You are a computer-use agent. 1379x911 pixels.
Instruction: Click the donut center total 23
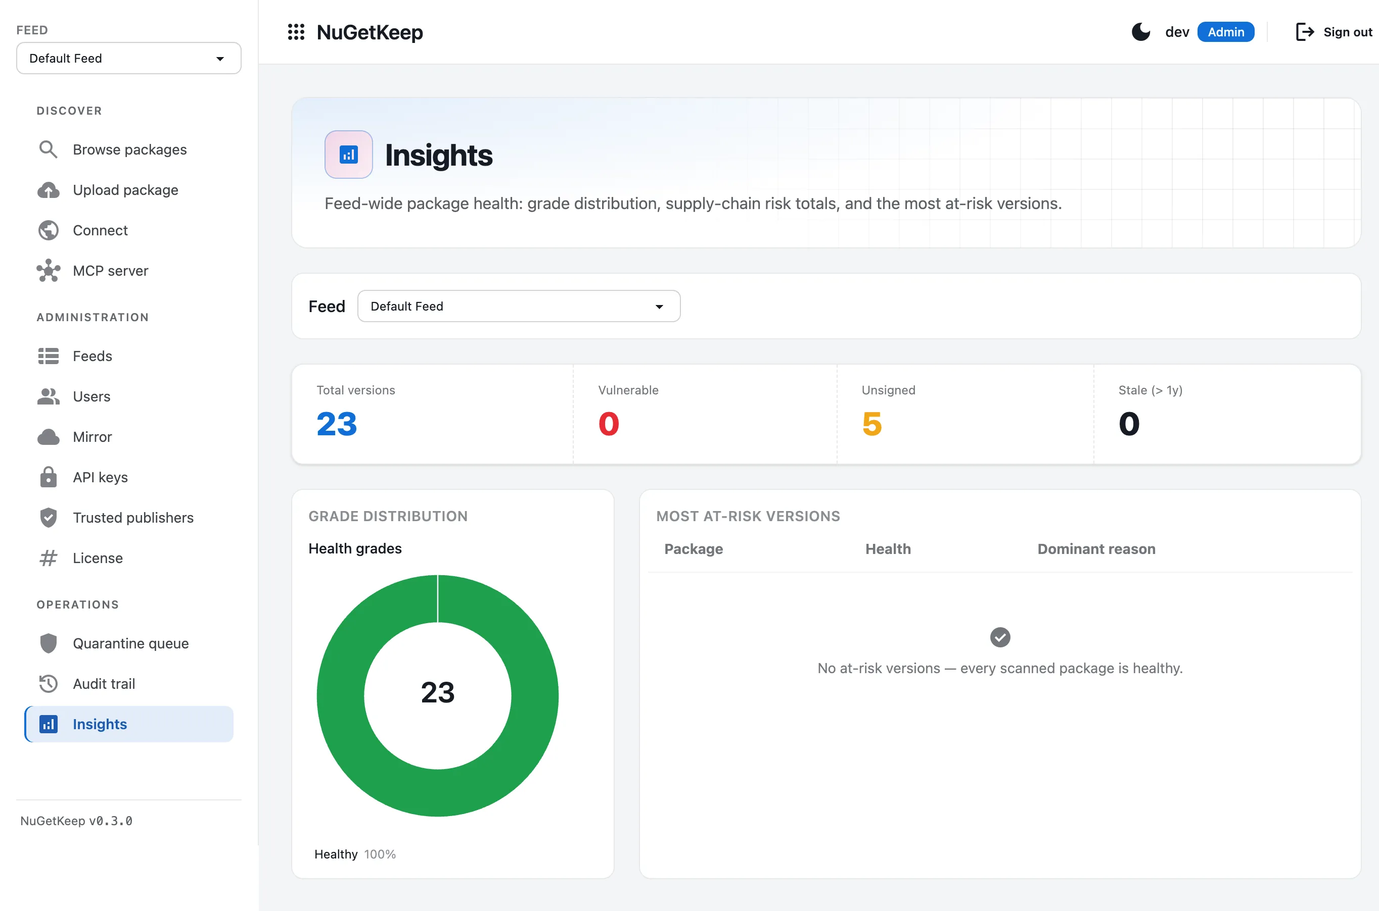[x=437, y=692]
